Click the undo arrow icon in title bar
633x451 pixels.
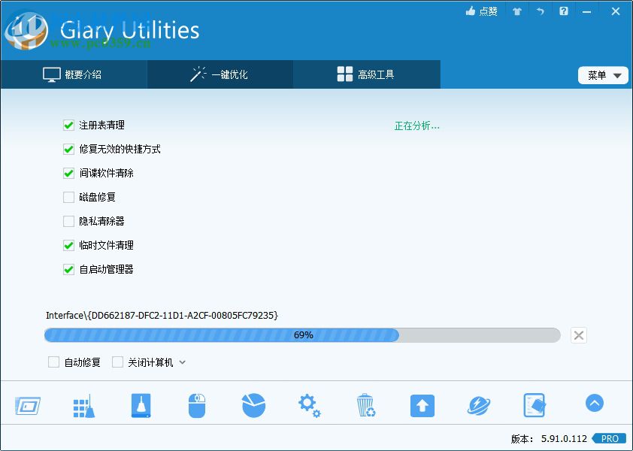coord(538,11)
